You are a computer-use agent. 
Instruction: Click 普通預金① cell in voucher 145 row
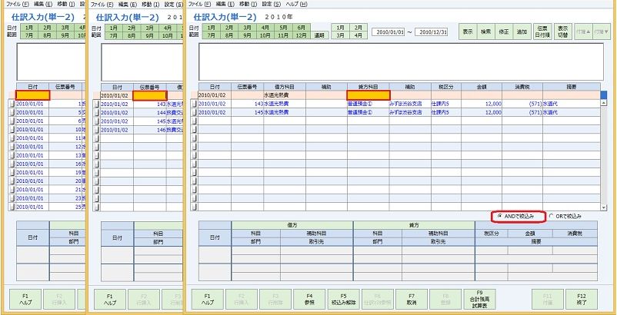(x=369, y=112)
